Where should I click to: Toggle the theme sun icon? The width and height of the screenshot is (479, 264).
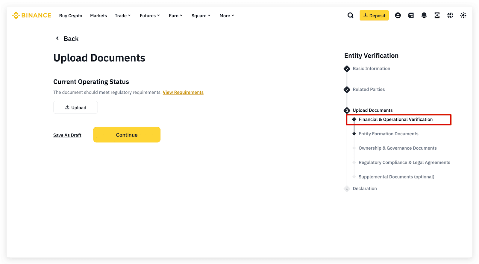click(463, 16)
